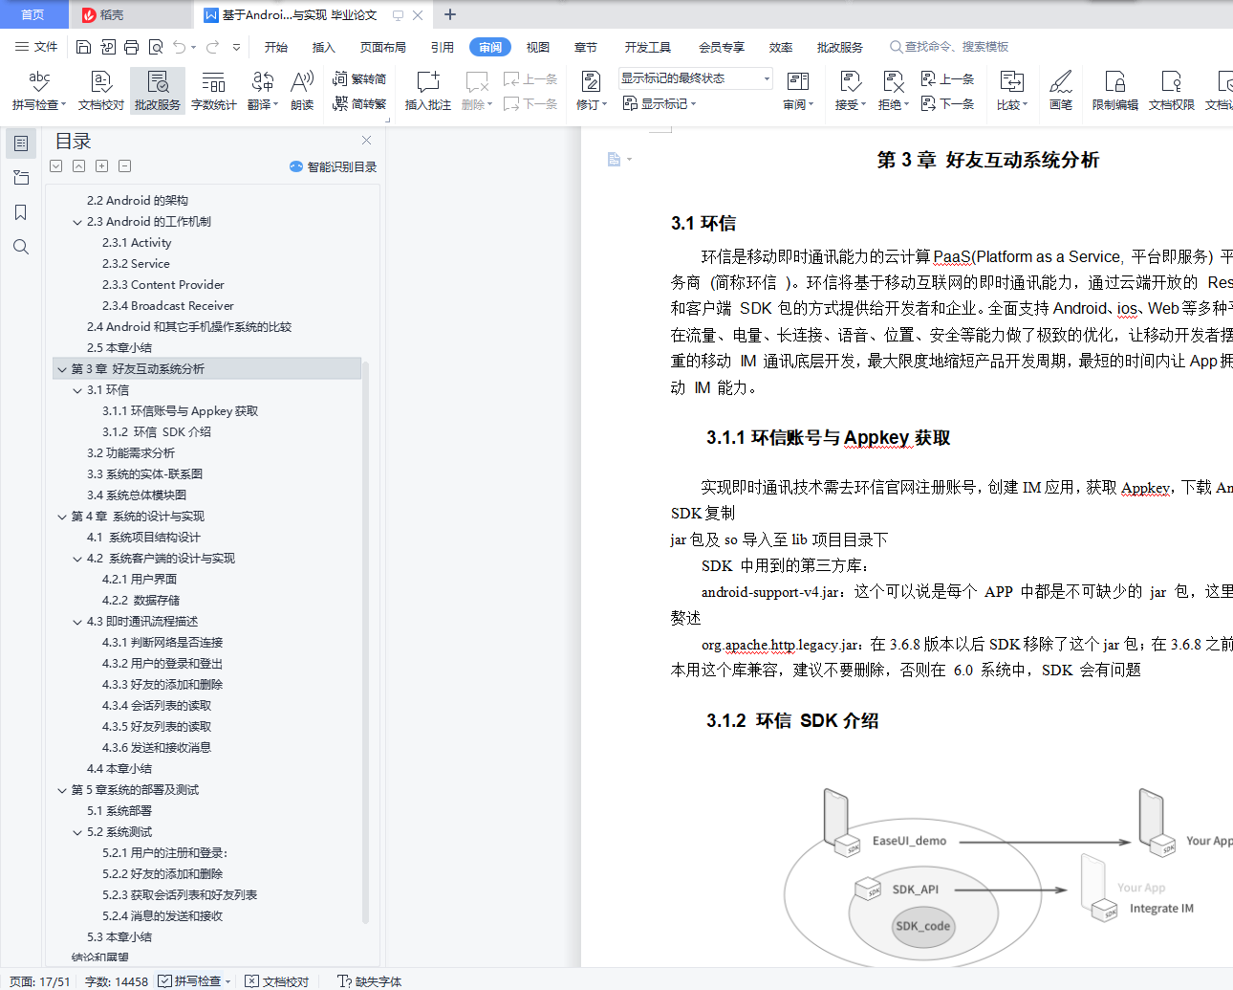Click 缺失字体 in the status bar
The width and height of the screenshot is (1233, 990).
click(370, 981)
